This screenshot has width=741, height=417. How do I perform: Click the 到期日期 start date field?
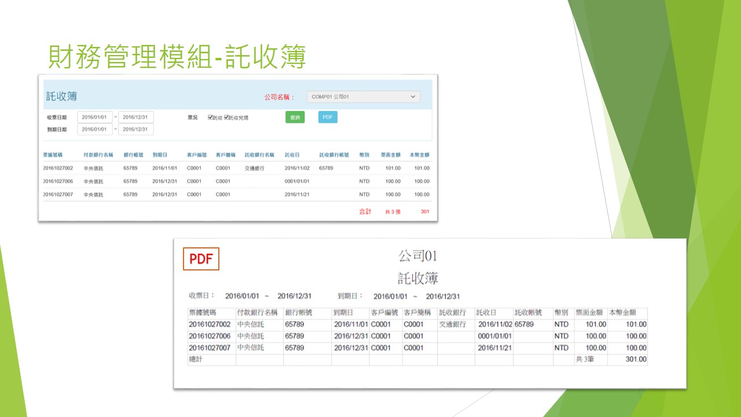click(x=94, y=129)
